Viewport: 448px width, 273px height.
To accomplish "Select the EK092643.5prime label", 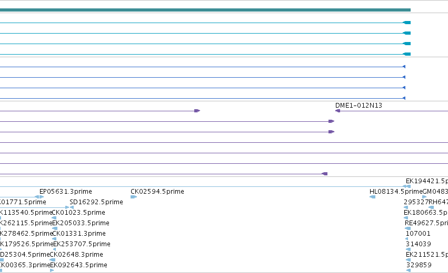I will [78, 265].
